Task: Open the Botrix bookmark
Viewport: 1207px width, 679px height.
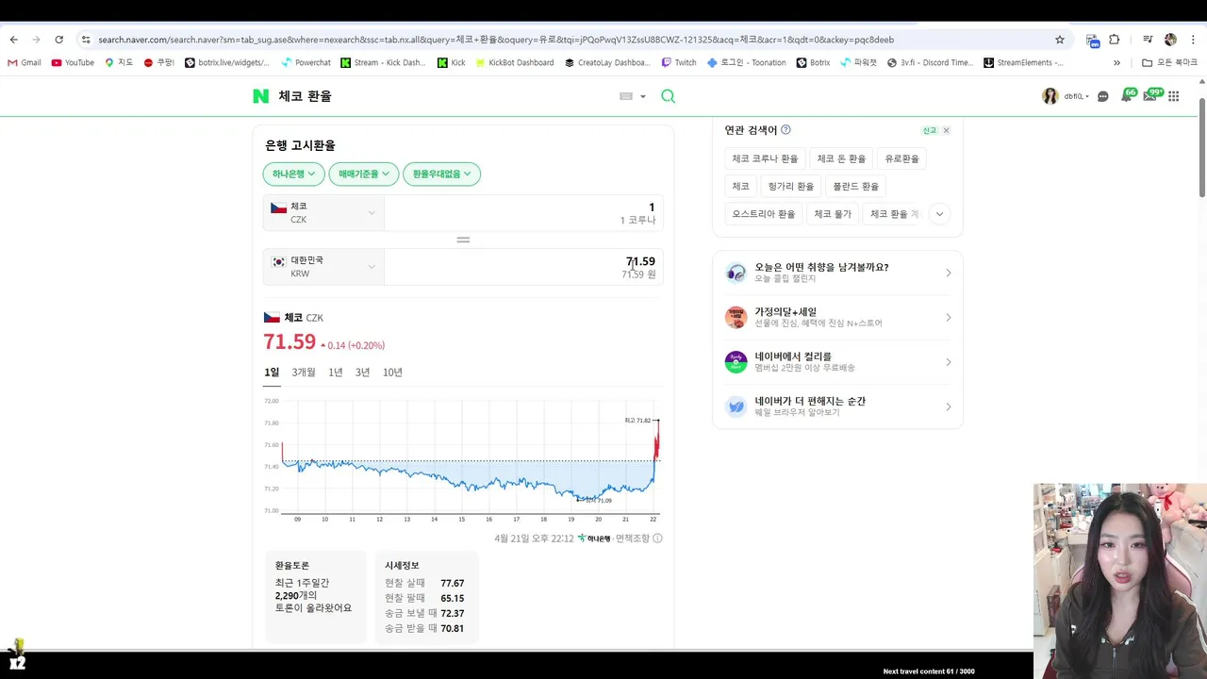Action: pyautogui.click(x=813, y=62)
